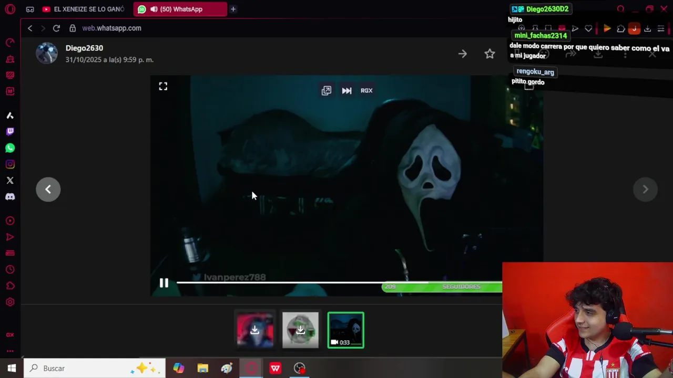Switch to the EL XENEIZE SE LO GANÓ tab

83,9
